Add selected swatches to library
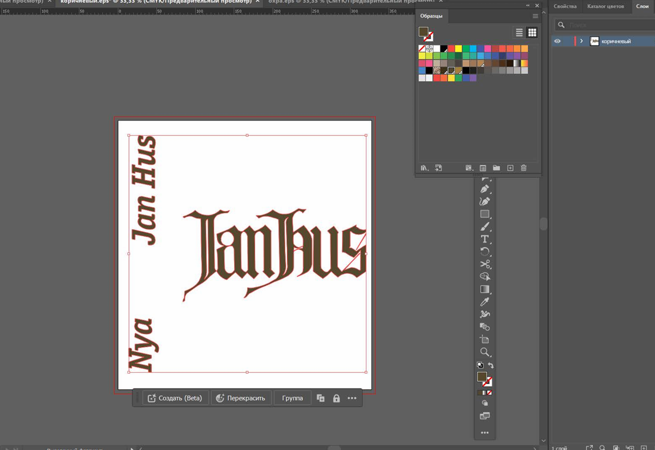 pyautogui.click(x=438, y=168)
